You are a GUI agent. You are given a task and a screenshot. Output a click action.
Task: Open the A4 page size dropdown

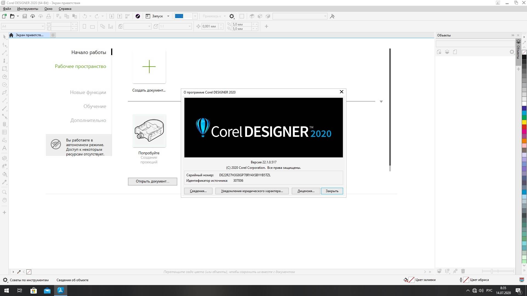point(43,26)
